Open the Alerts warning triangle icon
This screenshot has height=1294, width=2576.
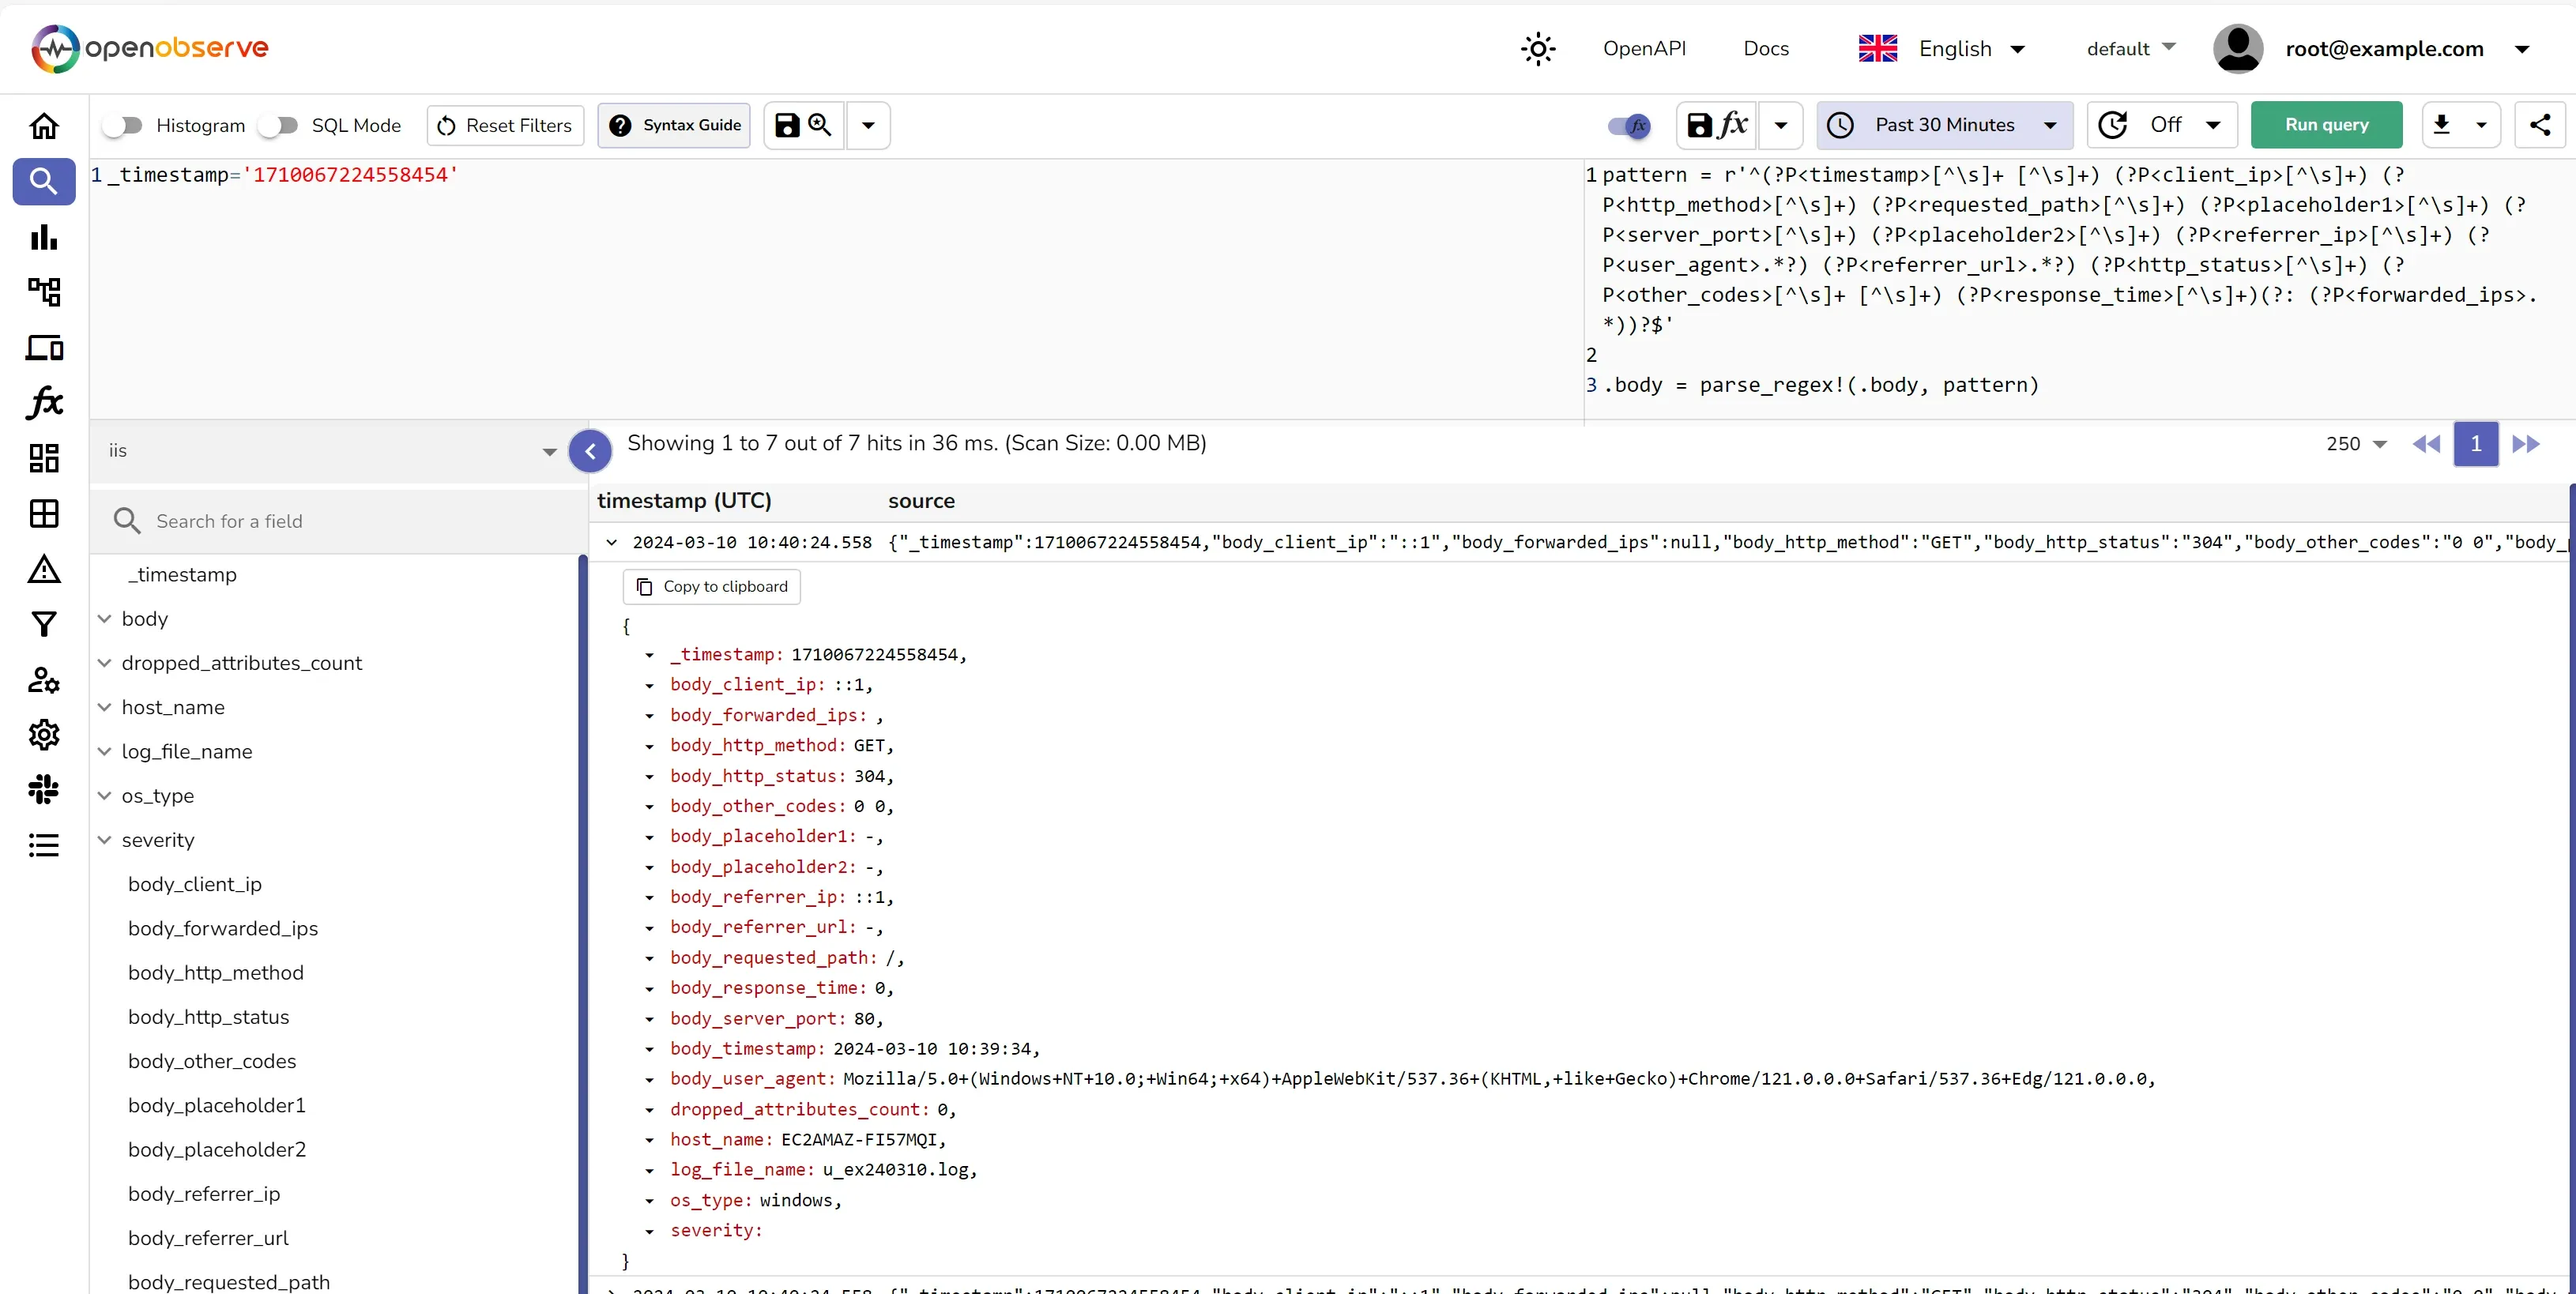(x=44, y=570)
